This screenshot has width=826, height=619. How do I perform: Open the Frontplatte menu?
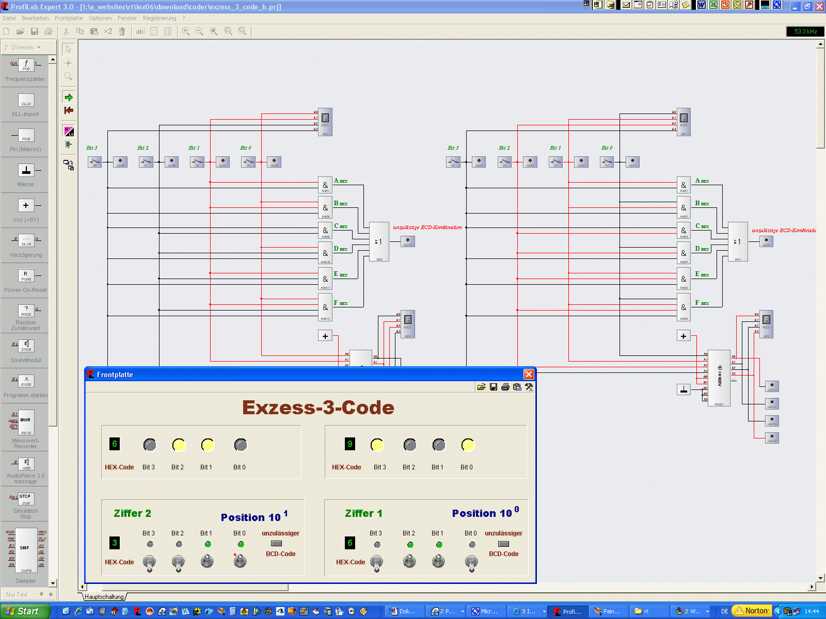pos(69,18)
